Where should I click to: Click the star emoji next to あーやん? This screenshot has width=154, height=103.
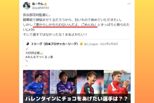click(45, 4)
